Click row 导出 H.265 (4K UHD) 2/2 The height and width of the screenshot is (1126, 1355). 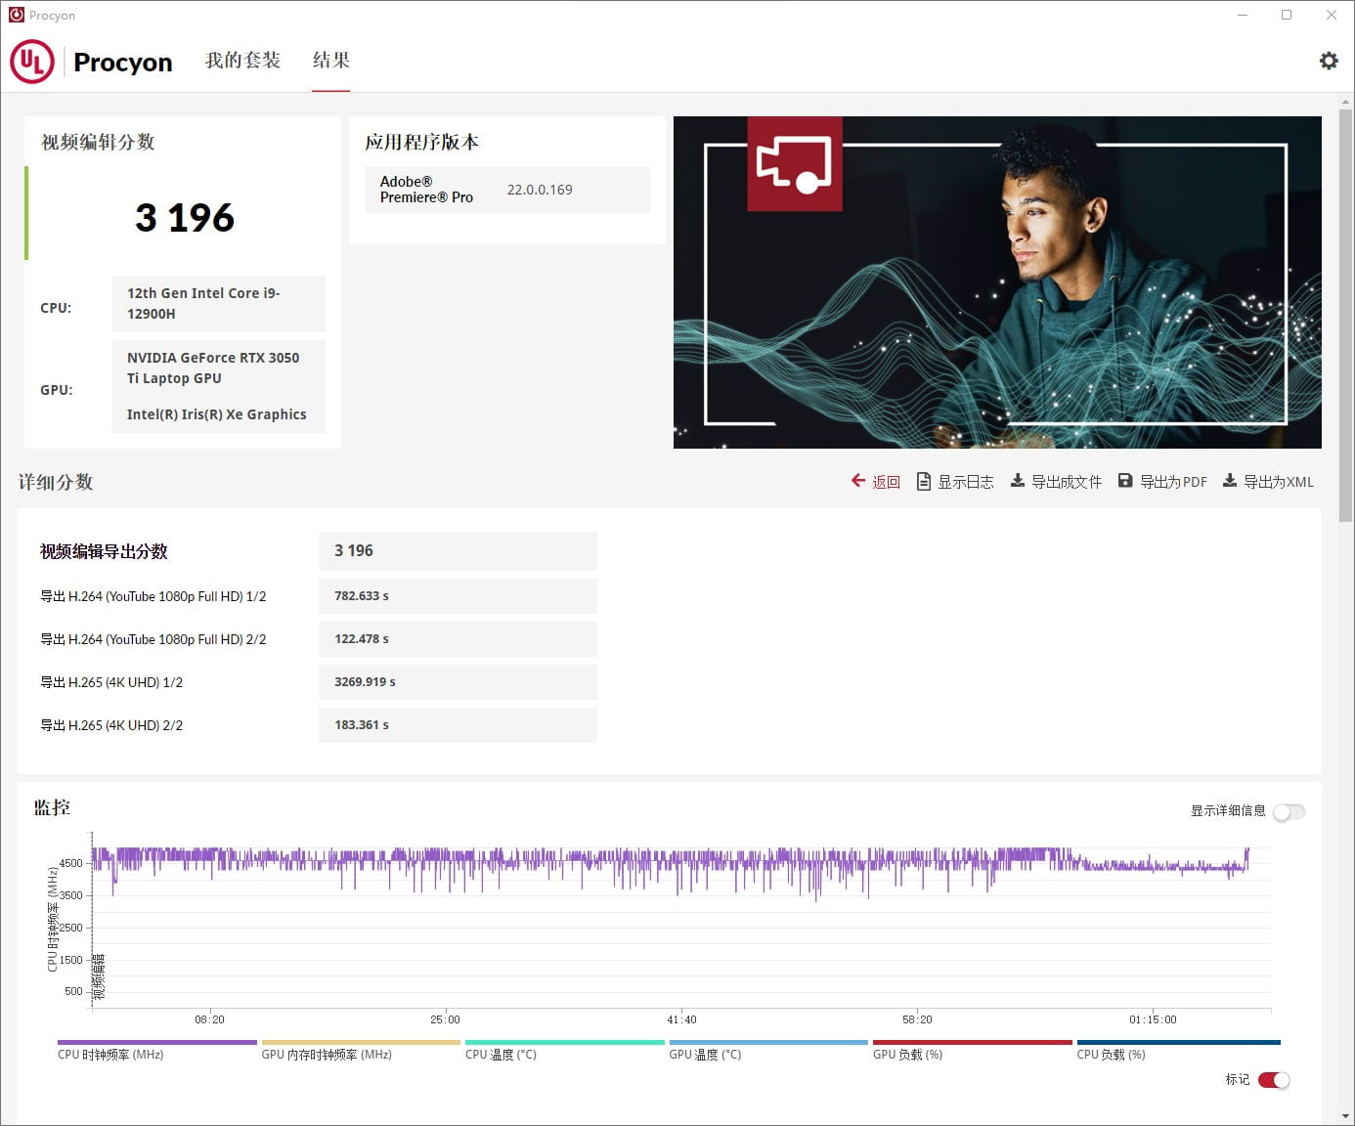tap(111, 725)
